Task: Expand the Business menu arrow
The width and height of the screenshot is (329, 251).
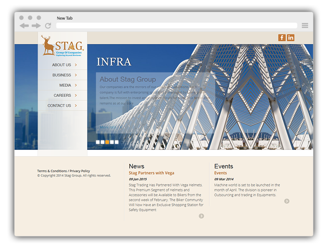Action: [x=76, y=75]
